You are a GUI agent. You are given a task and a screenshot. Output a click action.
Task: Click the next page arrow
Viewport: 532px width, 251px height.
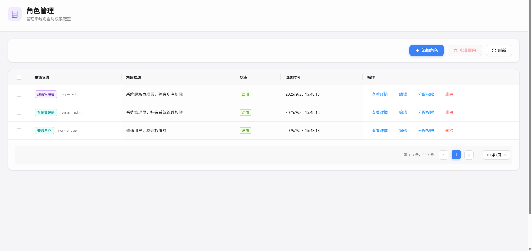click(469, 155)
